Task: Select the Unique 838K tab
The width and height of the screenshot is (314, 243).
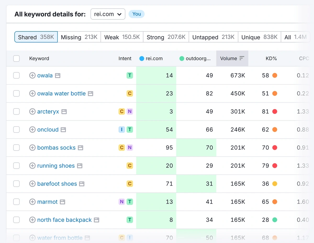Action: tap(259, 37)
